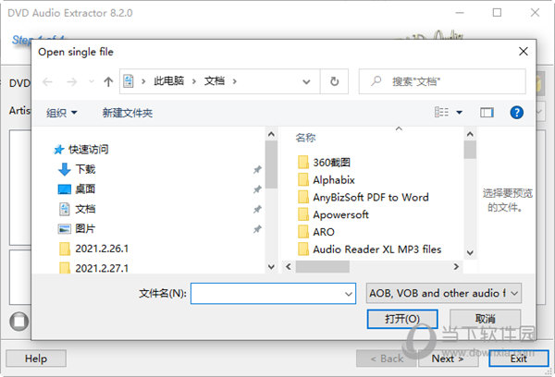Viewport: 555px width, 377px height.
Task: Go back using the back arrow
Action: coord(47,82)
